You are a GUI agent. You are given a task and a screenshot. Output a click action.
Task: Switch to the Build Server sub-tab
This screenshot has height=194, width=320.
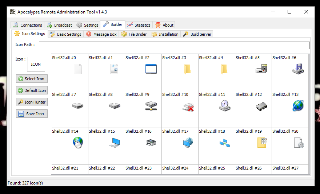coord(197,34)
